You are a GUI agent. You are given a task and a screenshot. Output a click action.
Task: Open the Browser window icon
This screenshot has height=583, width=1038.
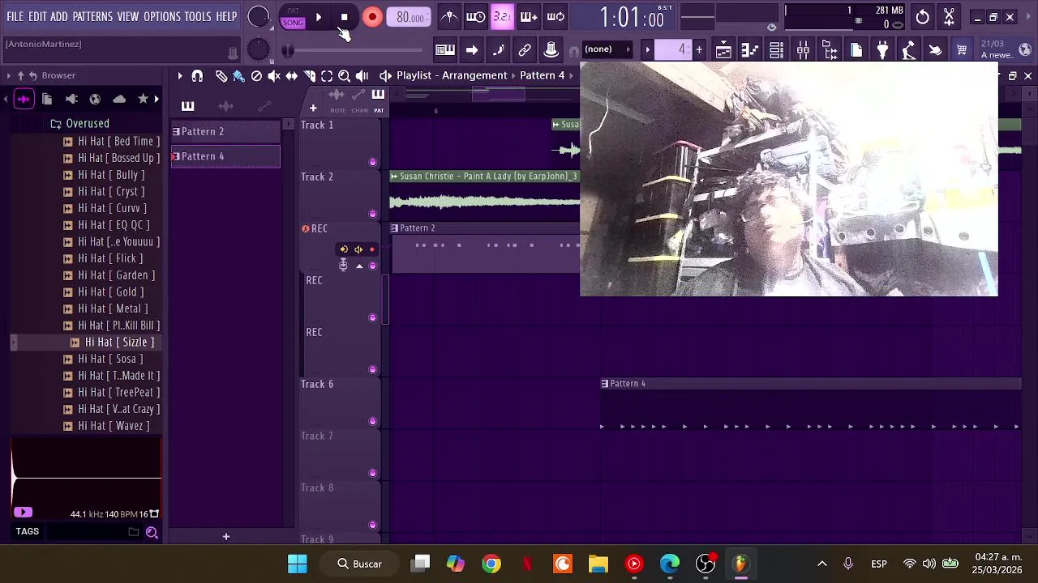pos(830,50)
